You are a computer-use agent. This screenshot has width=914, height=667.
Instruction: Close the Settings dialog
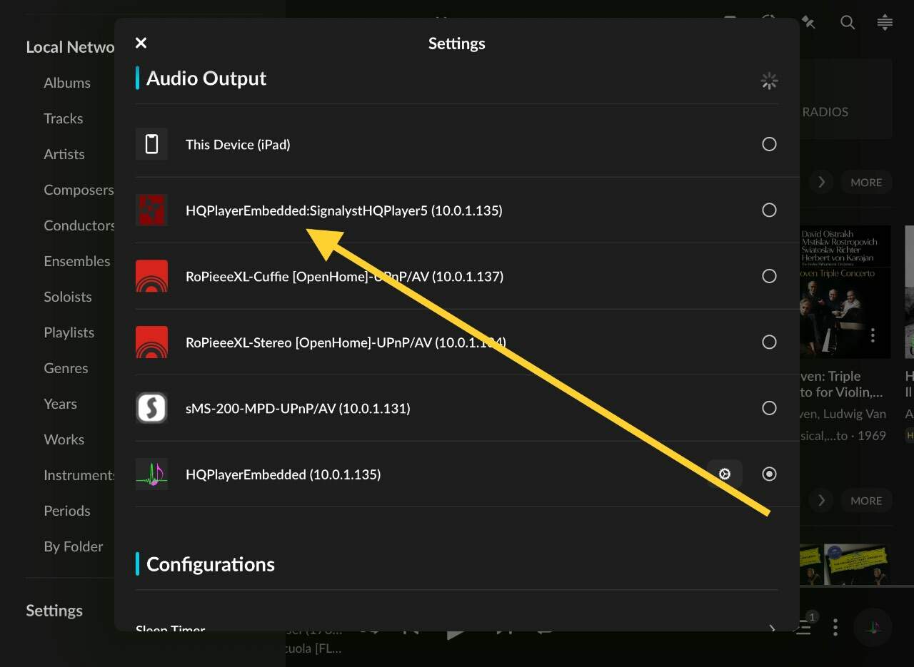141,44
